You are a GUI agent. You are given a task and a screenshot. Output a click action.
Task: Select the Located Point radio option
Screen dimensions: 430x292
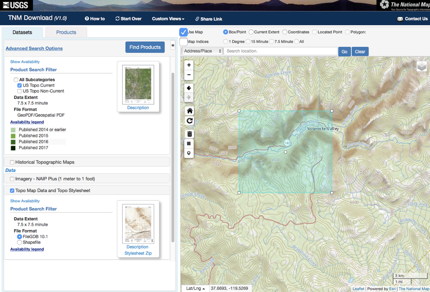click(315, 32)
